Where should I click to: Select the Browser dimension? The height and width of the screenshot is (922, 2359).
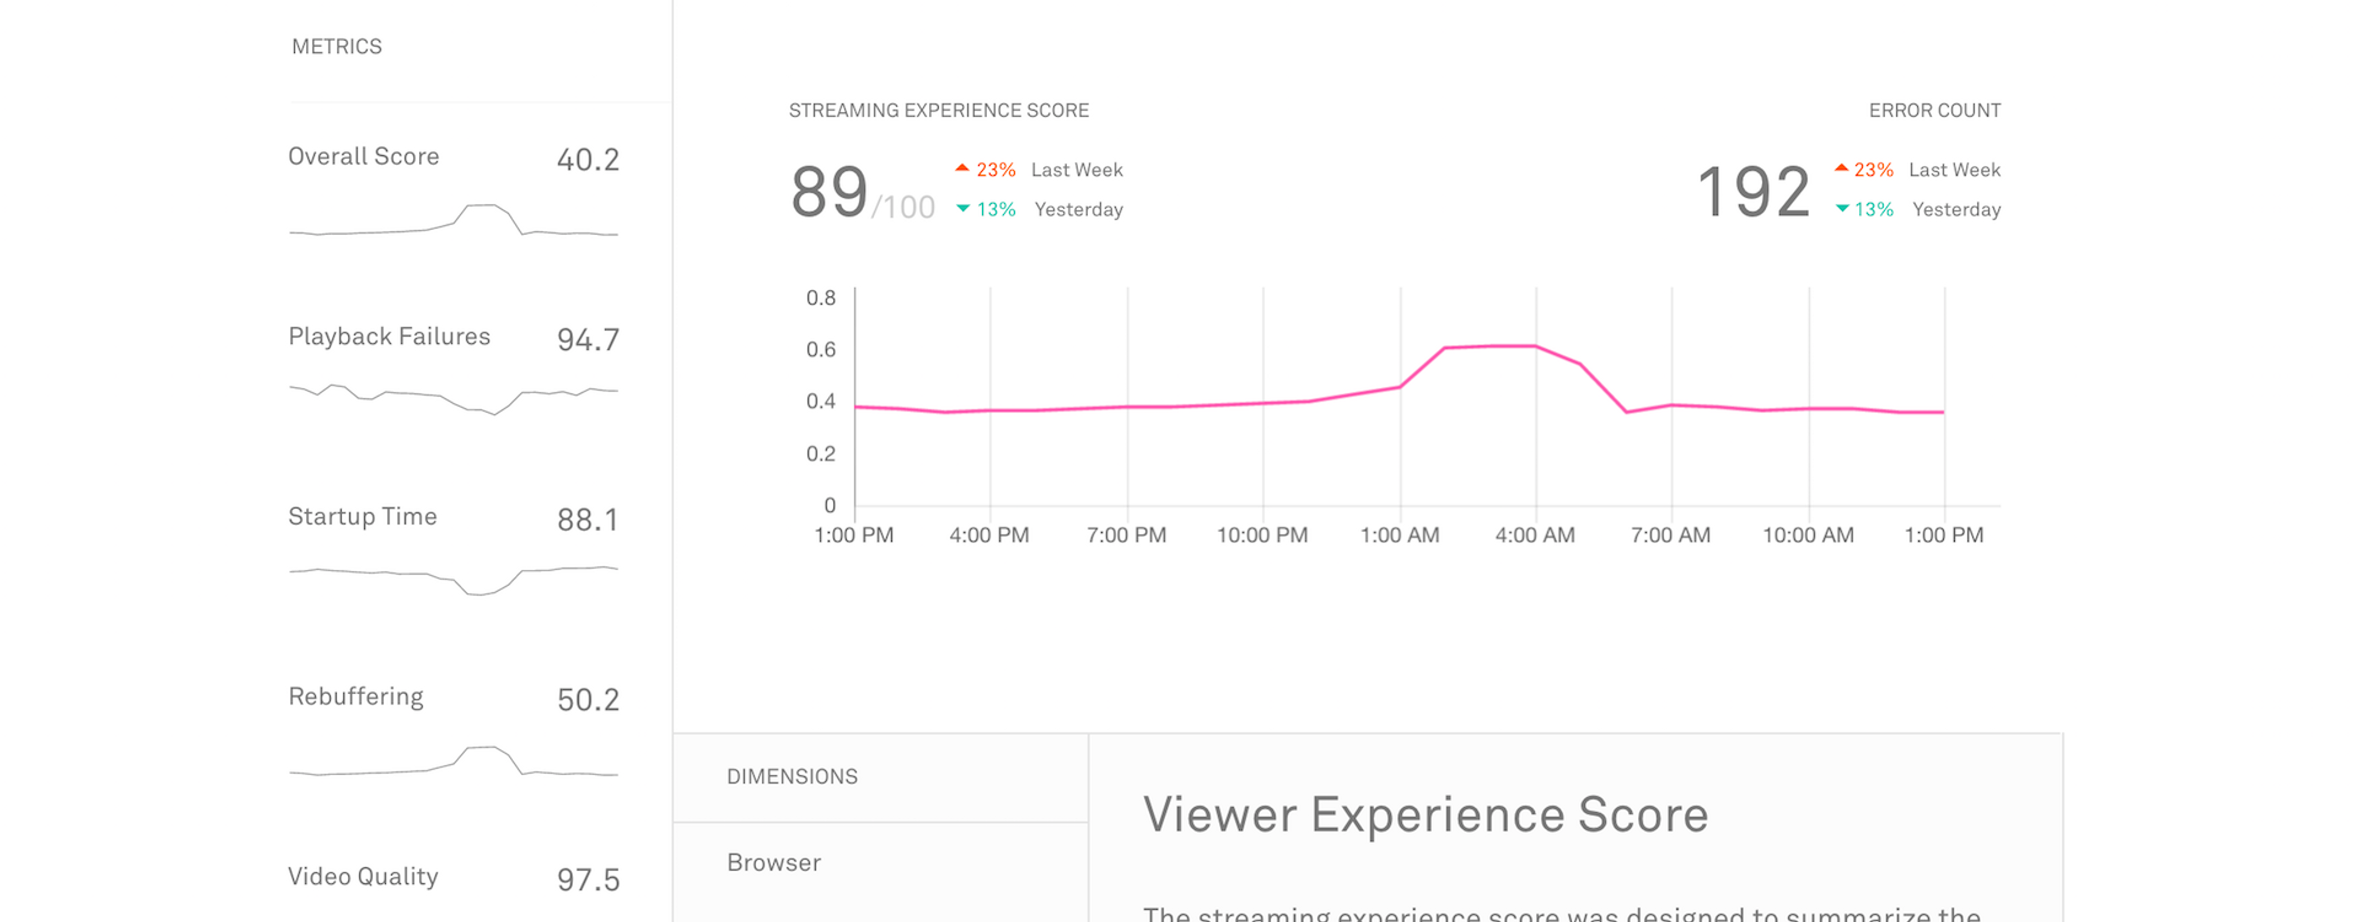click(774, 862)
